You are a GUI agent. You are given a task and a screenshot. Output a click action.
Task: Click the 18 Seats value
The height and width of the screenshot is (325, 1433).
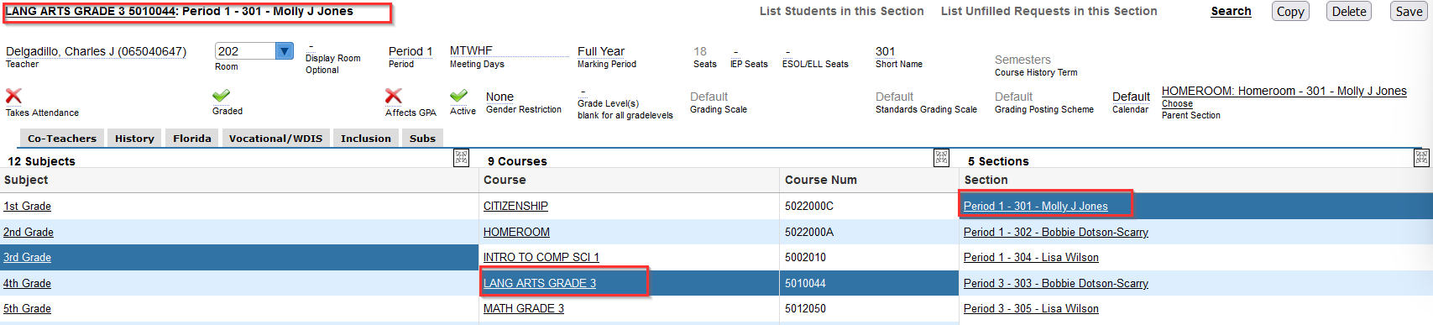click(700, 51)
